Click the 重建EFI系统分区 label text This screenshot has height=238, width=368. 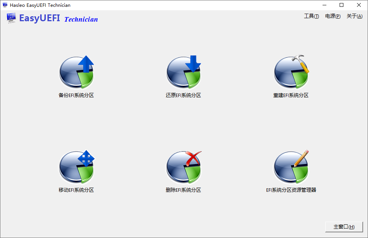click(x=292, y=95)
